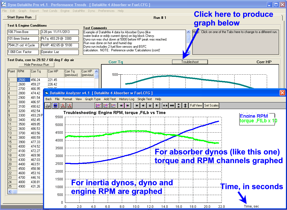
Task: Click the Operator: Laz field
Action: pyautogui.click(x=60, y=52)
